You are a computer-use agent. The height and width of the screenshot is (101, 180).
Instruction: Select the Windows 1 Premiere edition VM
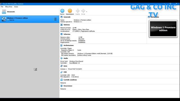point(30,19)
